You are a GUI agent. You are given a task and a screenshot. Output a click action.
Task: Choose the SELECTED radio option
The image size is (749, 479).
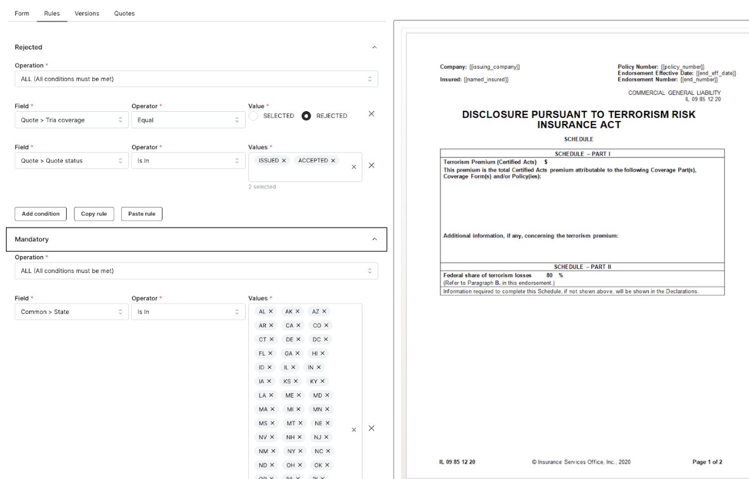[x=253, y=116]
